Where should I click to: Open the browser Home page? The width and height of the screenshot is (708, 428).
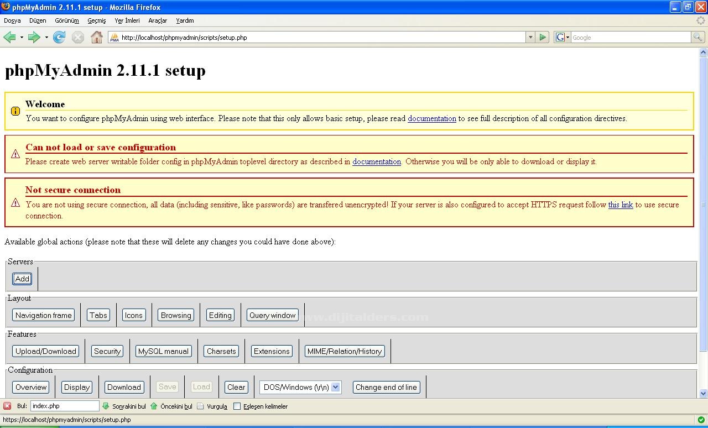pos(96,37)
